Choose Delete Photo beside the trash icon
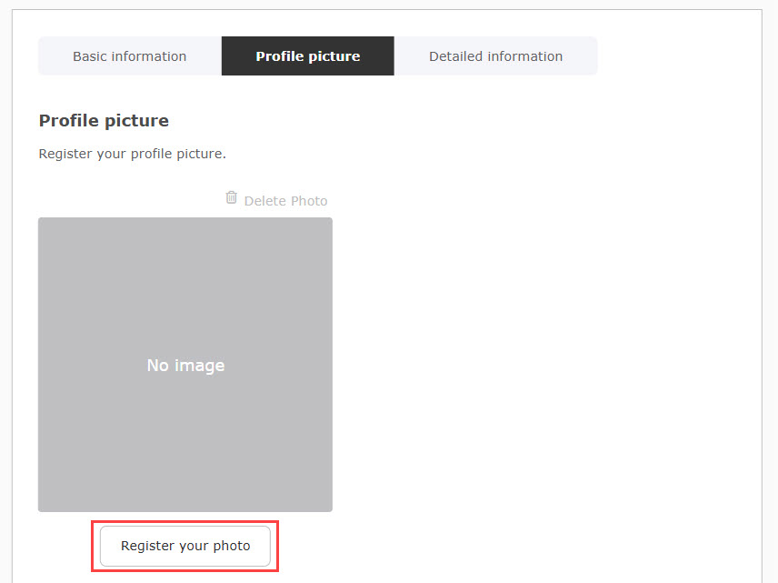 [285, 201]
